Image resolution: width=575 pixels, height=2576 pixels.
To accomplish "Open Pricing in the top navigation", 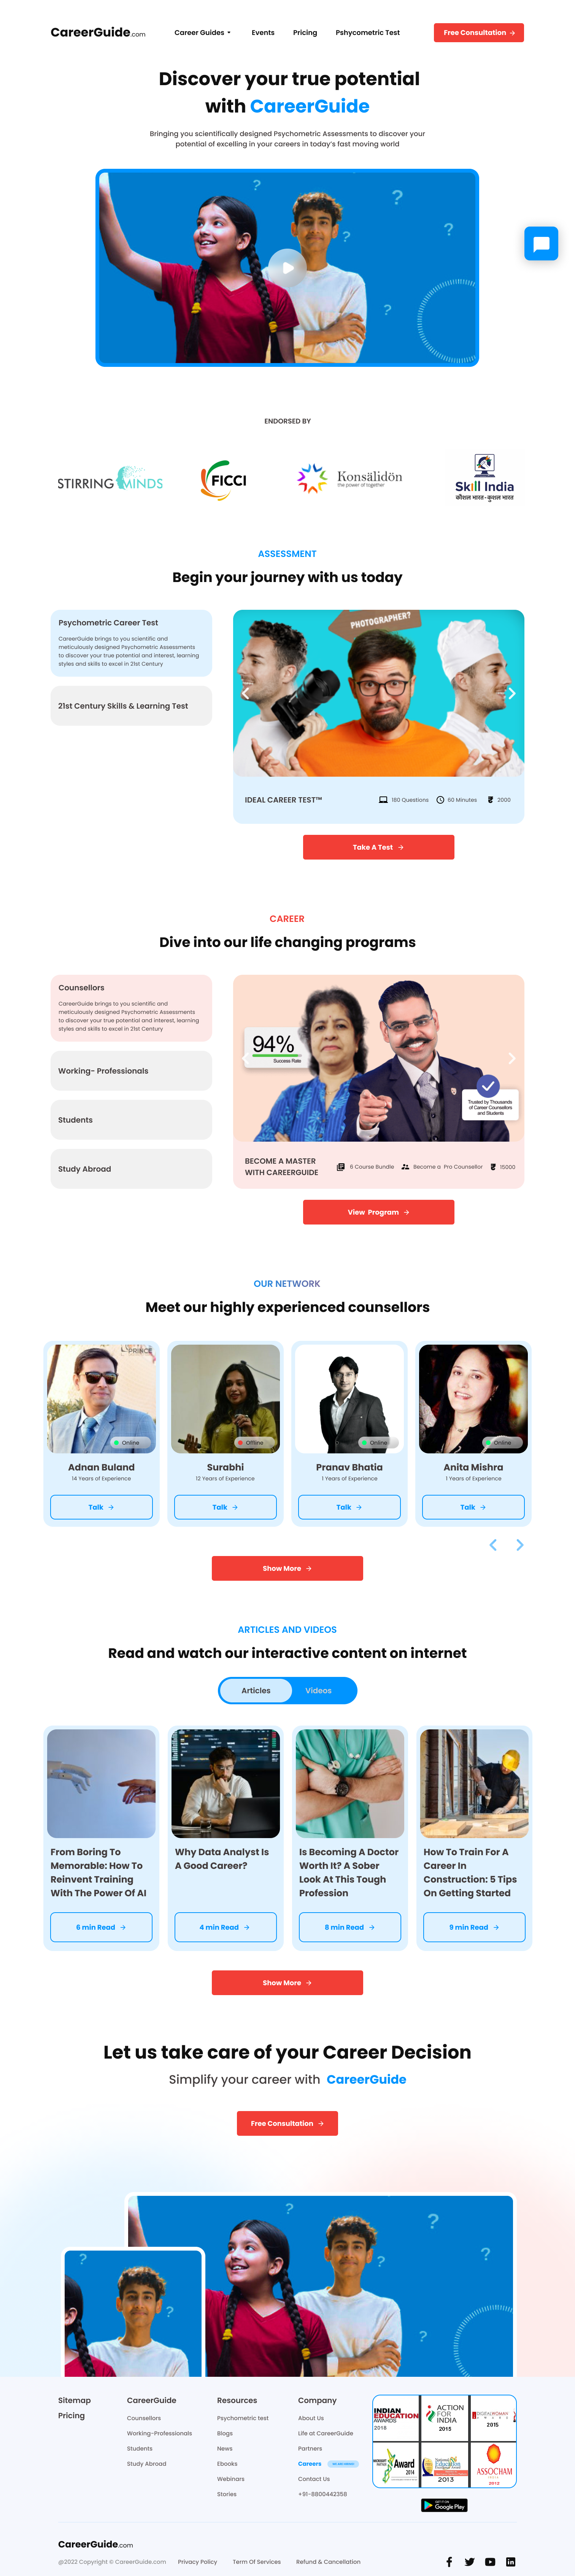I will coord(305,33).
